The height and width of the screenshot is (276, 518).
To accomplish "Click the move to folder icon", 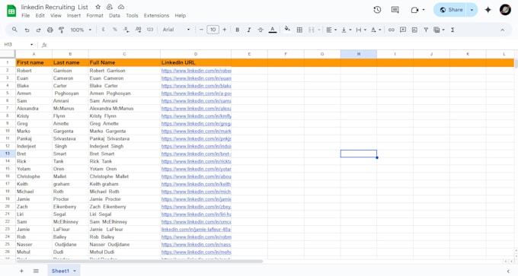I will (x=110, y=7).
